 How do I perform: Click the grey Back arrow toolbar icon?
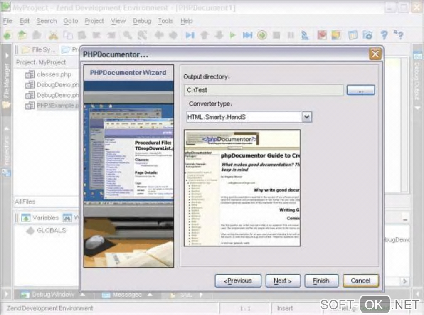pyautogui.click(x=159, y=35)
